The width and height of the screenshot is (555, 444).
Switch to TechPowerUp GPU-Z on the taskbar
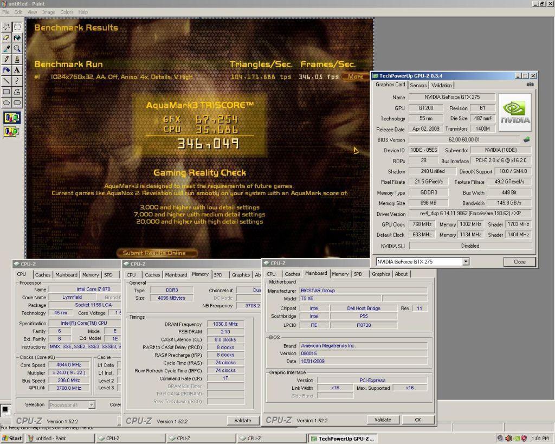click(342, 439)
